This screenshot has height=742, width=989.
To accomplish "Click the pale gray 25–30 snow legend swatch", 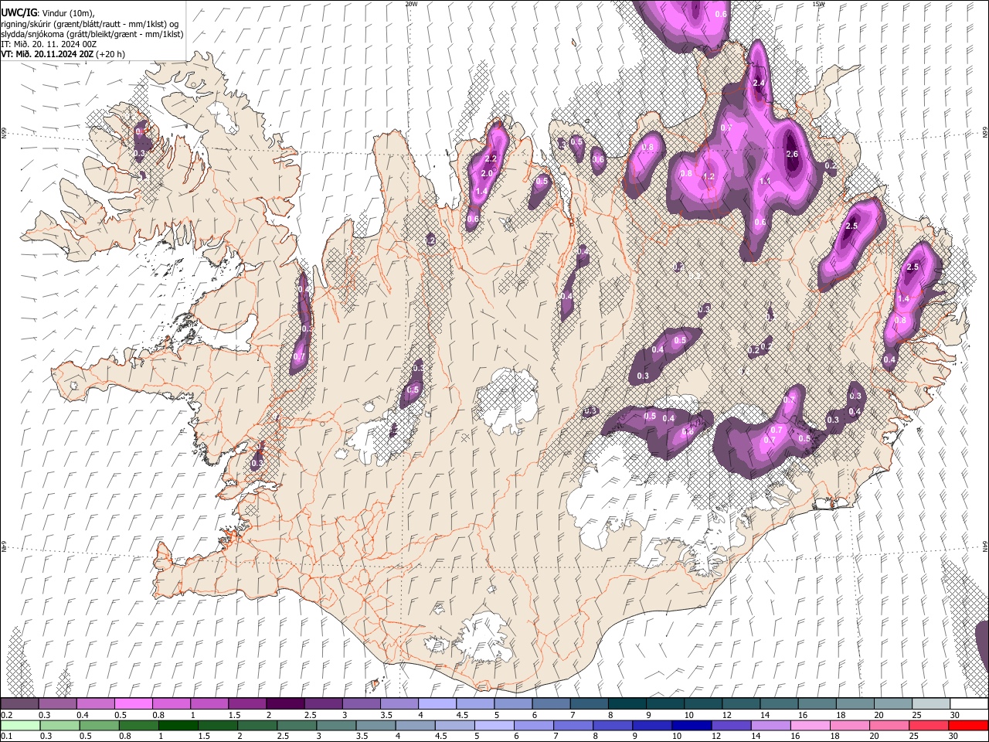I will point(931,703).
